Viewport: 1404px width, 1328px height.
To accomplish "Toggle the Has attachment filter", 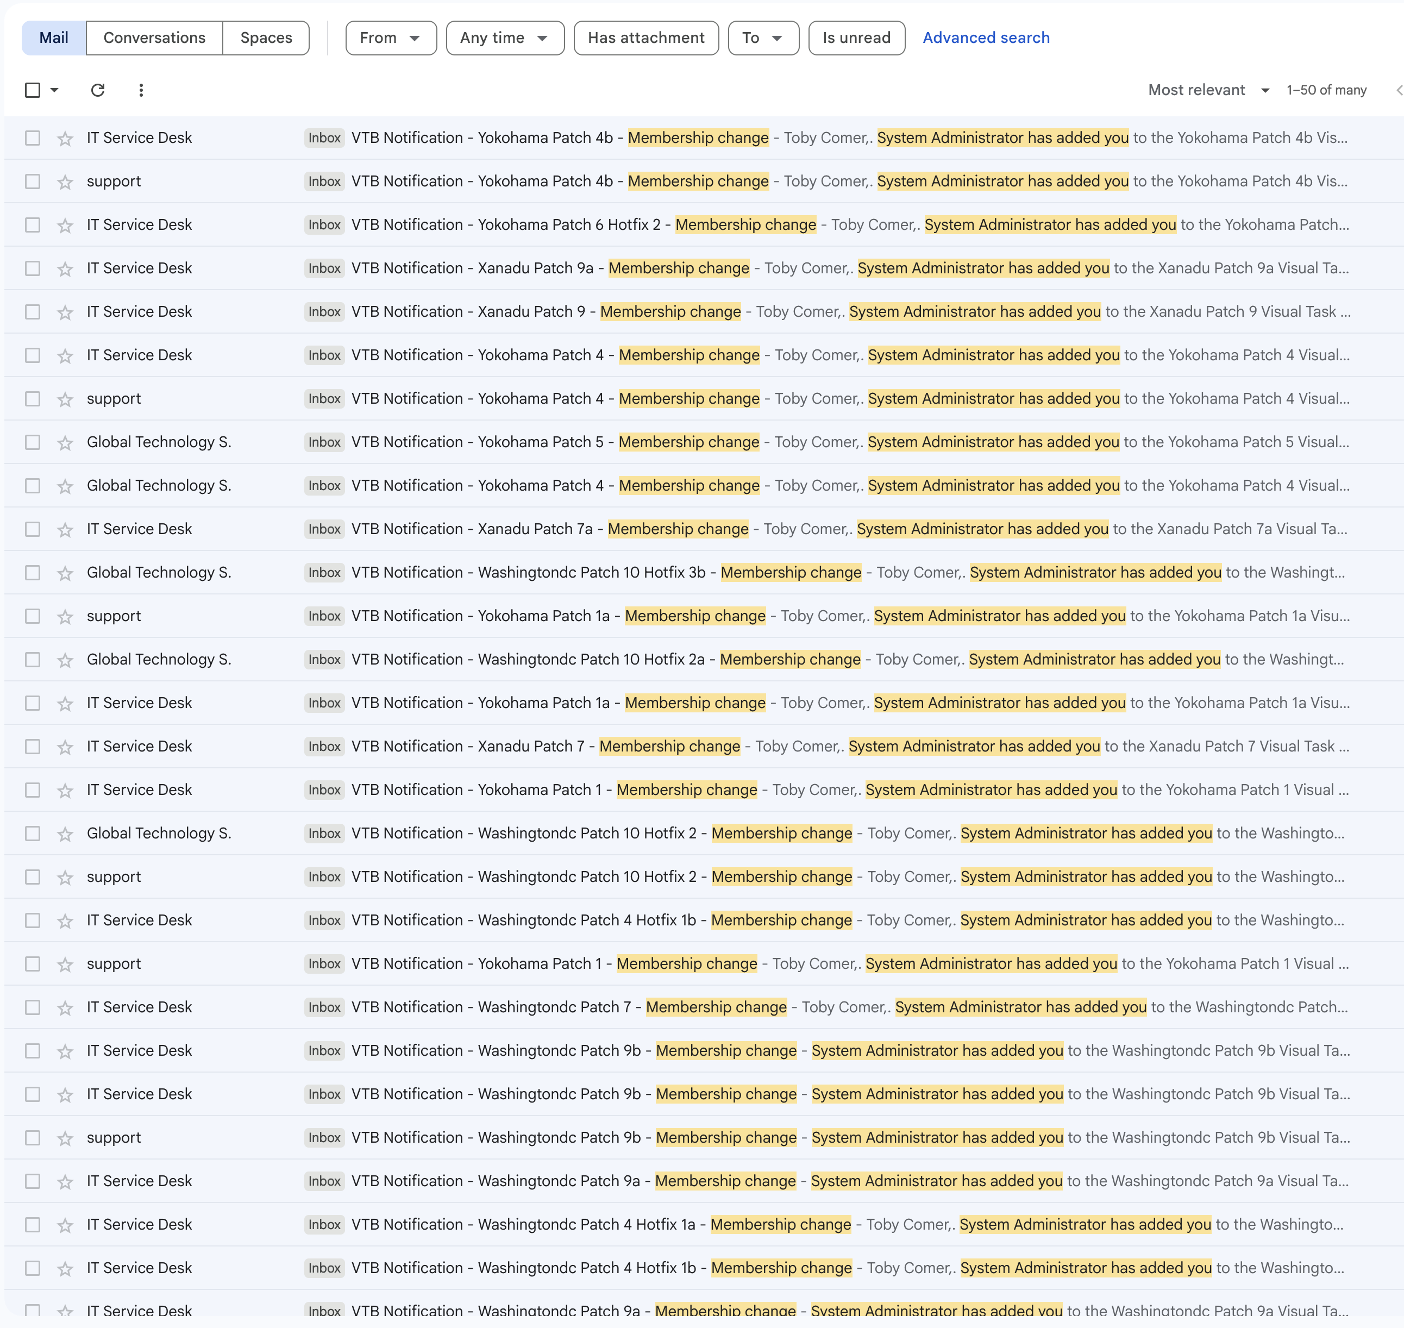I will [x=645, y=37].
